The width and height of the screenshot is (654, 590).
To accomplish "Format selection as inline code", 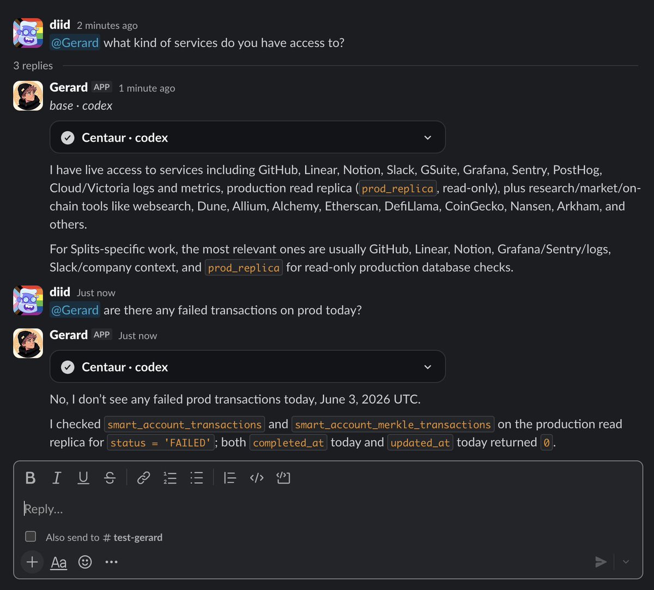I will [257, 478].
